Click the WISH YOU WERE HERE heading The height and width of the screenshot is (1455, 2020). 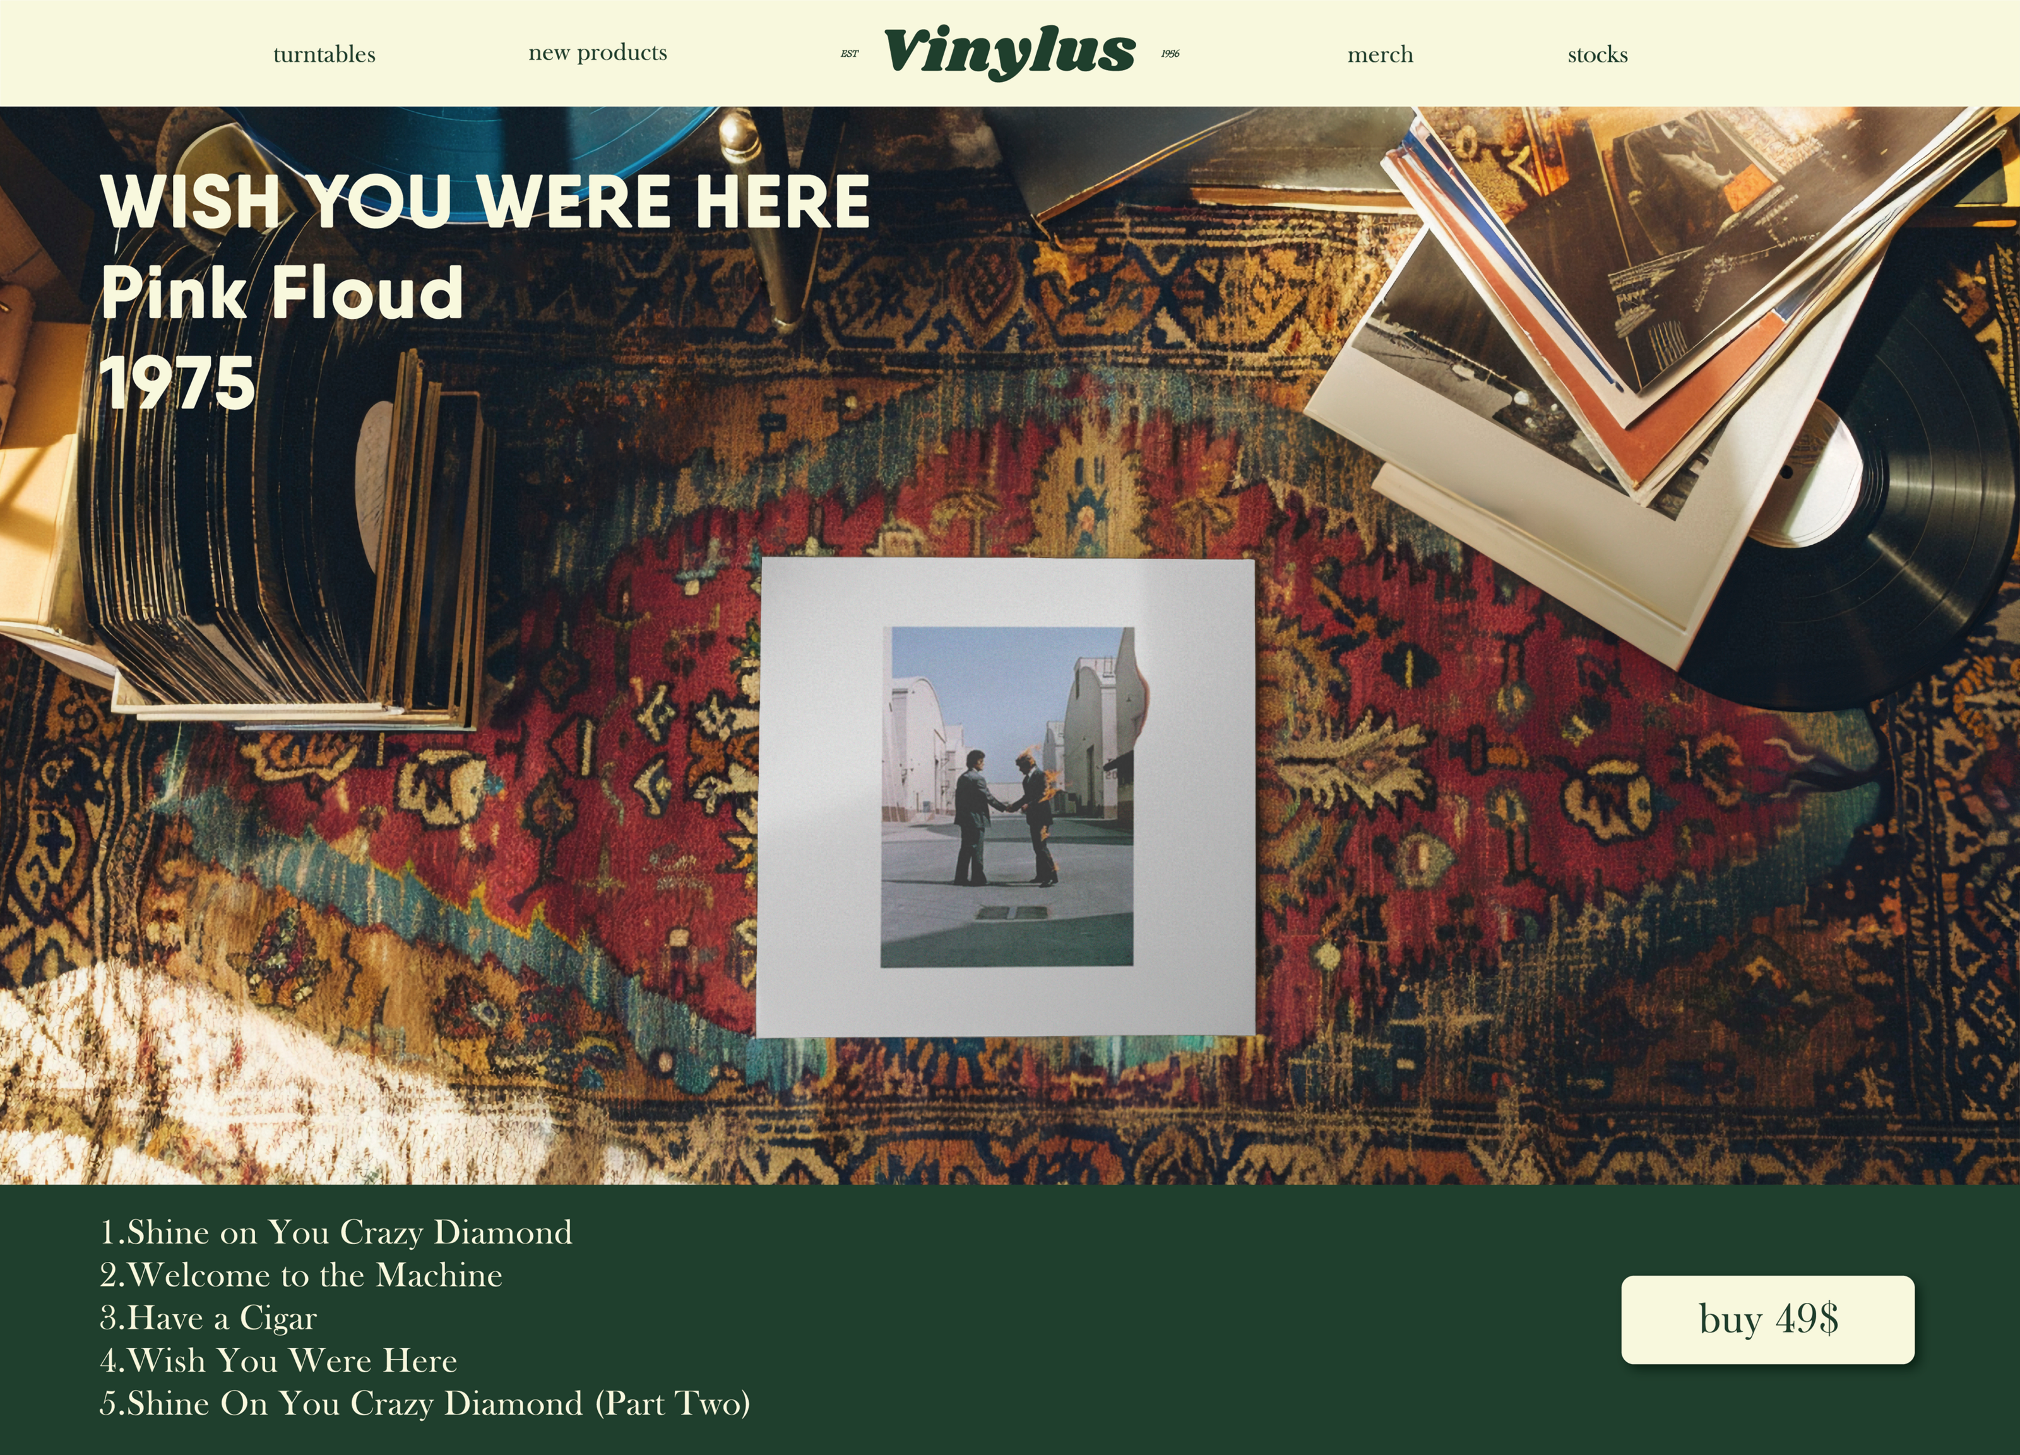tap(485, 201)
